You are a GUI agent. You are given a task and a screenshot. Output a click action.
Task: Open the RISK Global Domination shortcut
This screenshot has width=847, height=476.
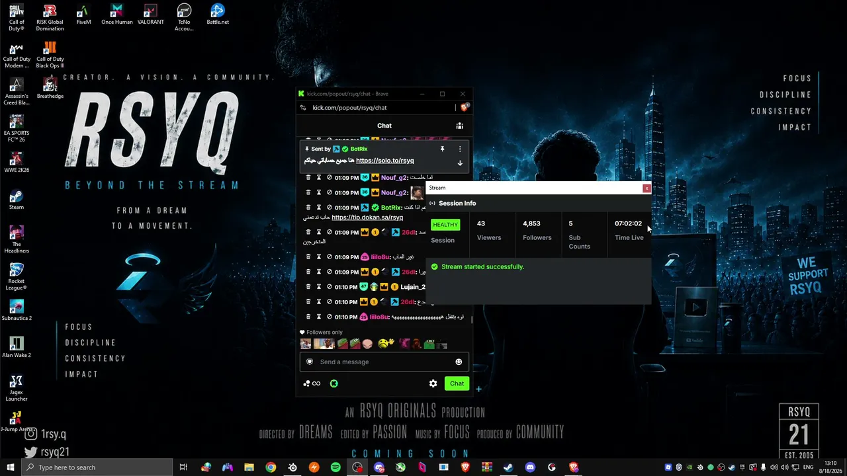(x=50, y=18)
